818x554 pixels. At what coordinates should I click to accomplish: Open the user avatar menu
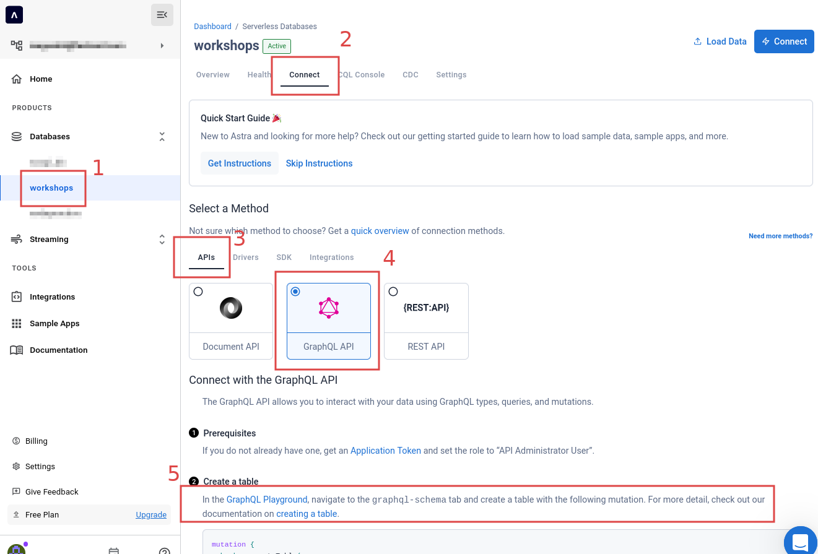[x=16, y=548]
